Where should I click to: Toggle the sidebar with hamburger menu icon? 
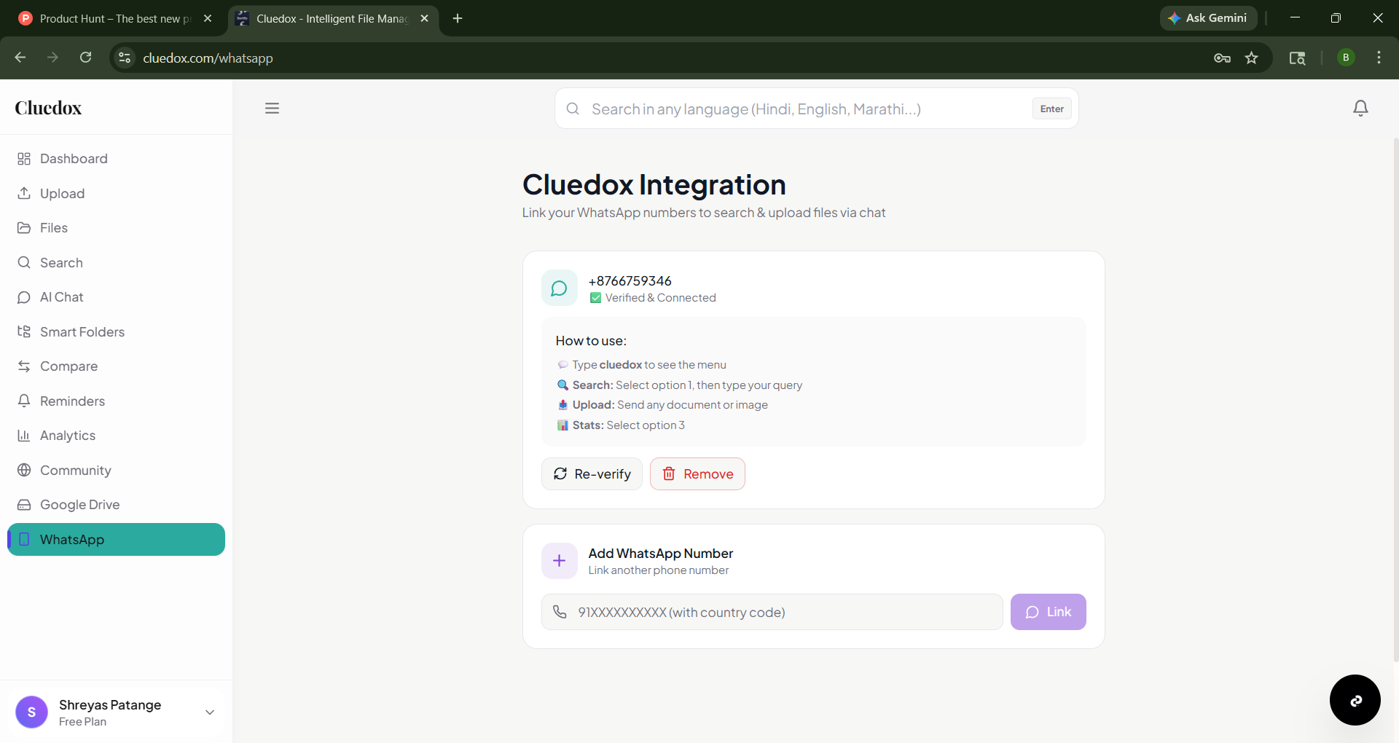coord(272,109)
